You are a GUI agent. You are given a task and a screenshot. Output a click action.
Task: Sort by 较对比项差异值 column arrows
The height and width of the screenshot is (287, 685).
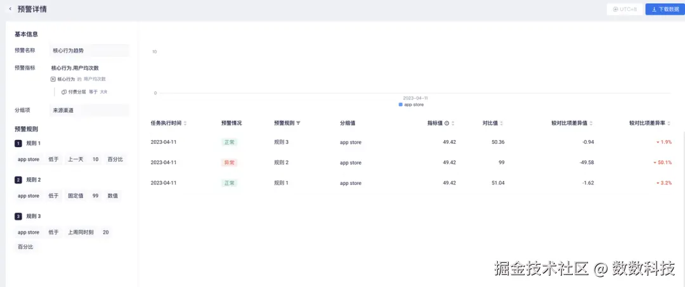[x=591, y=124]
